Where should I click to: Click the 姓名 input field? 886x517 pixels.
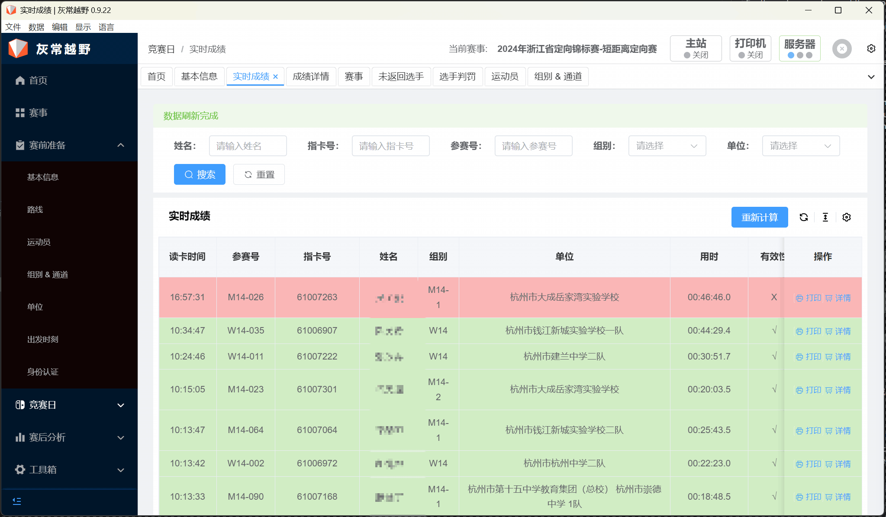(248, 146)
